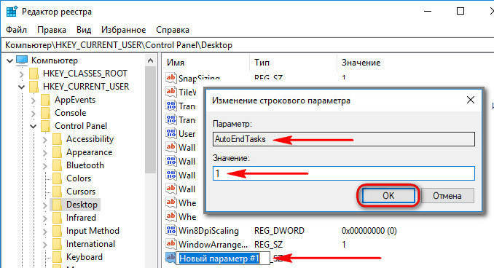The height and width of the screenshot is (268, 494).
Task: Expand the AppEvents node arrow
Action: pos(34,100)
